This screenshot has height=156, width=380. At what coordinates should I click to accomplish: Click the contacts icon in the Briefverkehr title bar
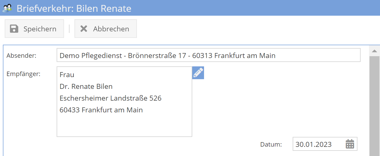pyautogui.click(x=7, y=8)
